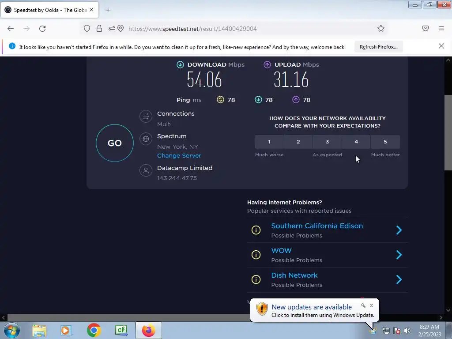
Task: Close the Windows Update balloon
Action: tap(371, 305)
